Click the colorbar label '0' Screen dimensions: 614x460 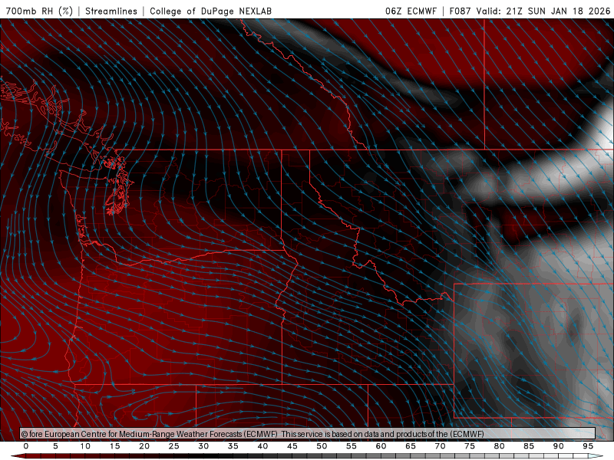pos(26,446)
